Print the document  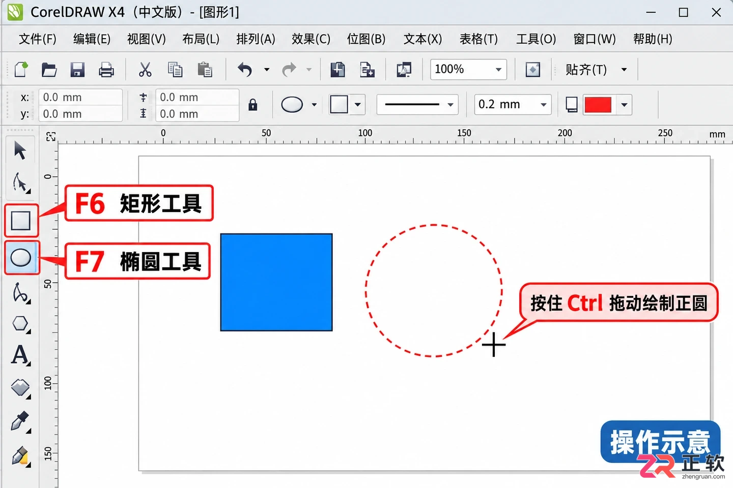click(x=106, y=69)
